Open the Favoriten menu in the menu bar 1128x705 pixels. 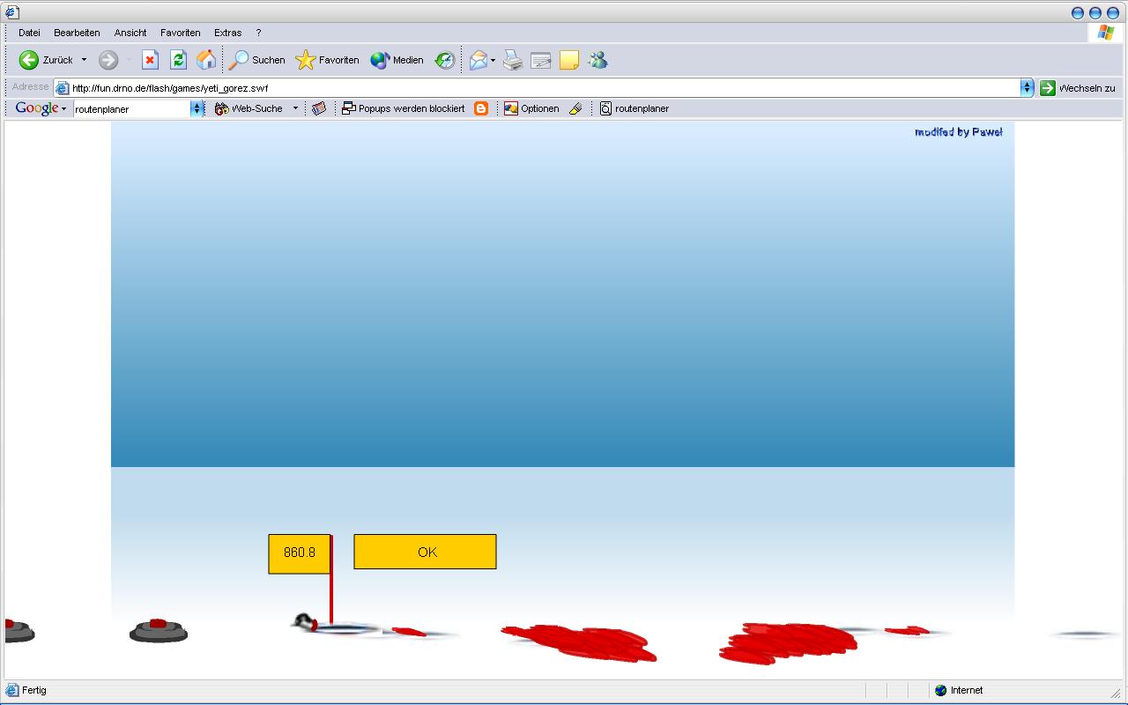click(181, 33)
